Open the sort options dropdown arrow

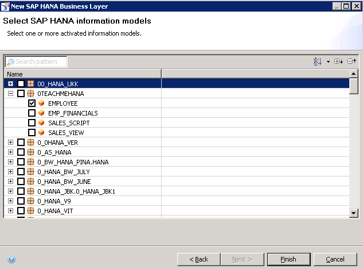[328, 62]
